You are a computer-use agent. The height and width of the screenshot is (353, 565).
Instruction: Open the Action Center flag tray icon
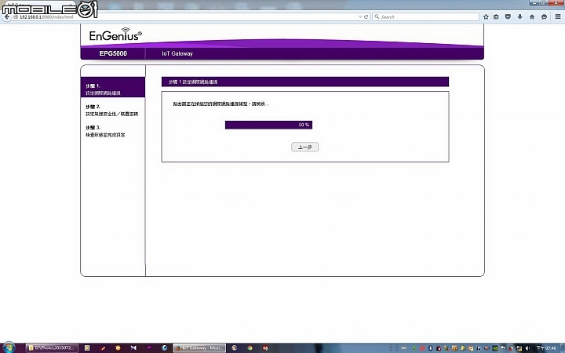(503, 348)
